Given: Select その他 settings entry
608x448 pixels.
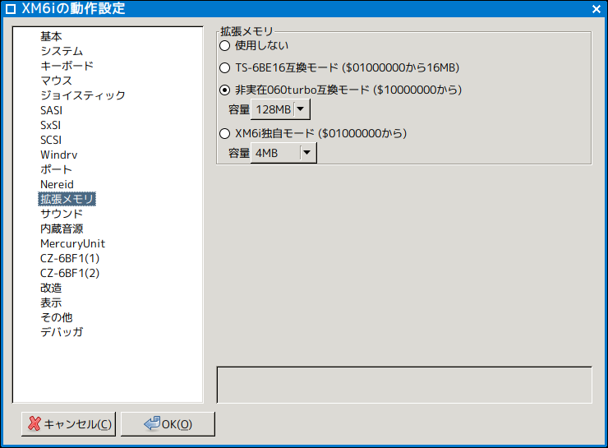Looking at the screenshot, I should coord(56,317).
